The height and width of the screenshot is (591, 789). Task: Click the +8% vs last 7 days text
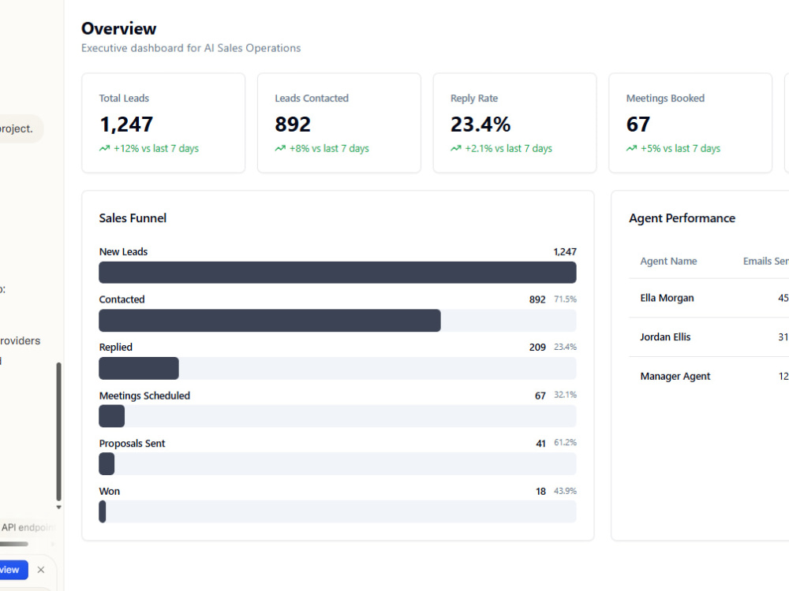pos(329,148)
